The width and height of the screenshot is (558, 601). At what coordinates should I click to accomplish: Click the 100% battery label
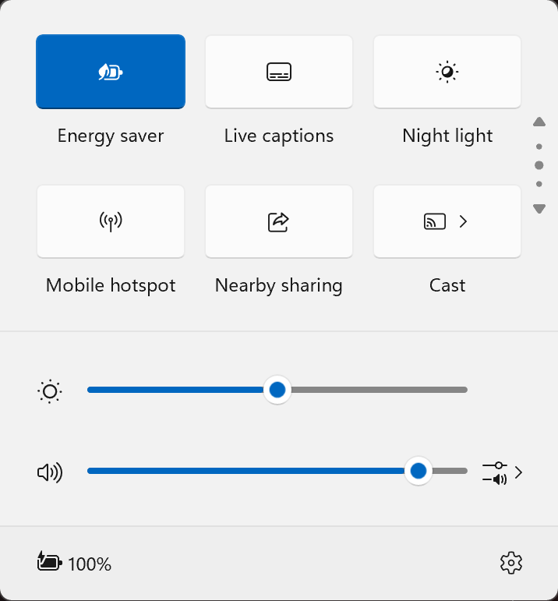[90, 564]
